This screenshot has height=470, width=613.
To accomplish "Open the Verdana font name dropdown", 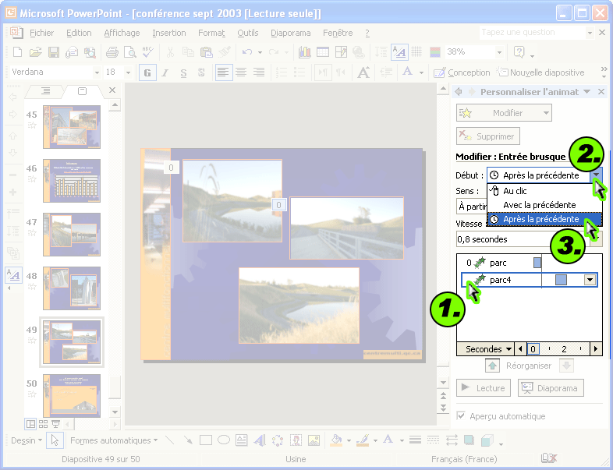I will (x=95, y=72).
